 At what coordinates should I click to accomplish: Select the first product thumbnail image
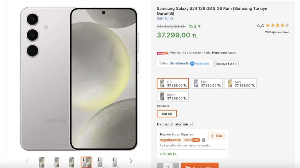(42, 162)
